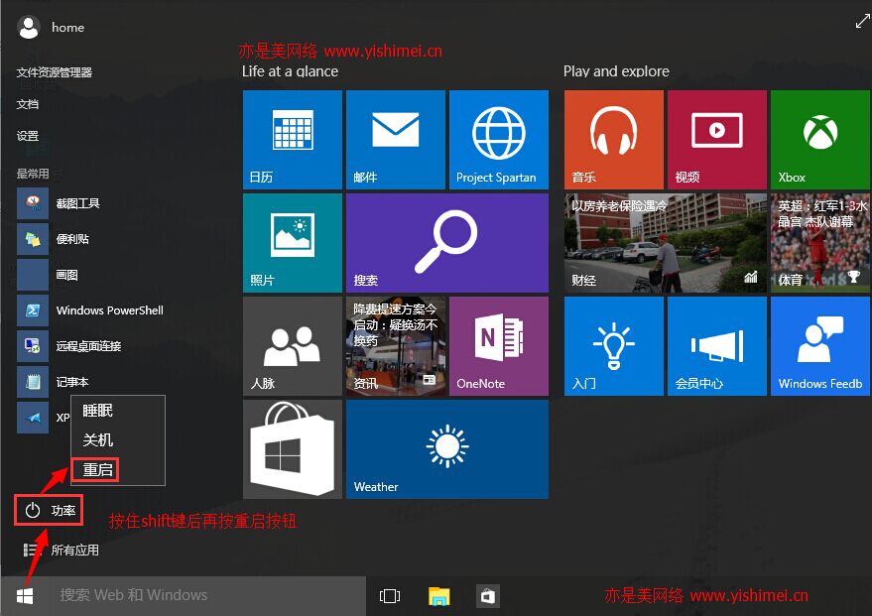
Task: Open the 会员中心 megaphone tile
Action: coord(717,346)
